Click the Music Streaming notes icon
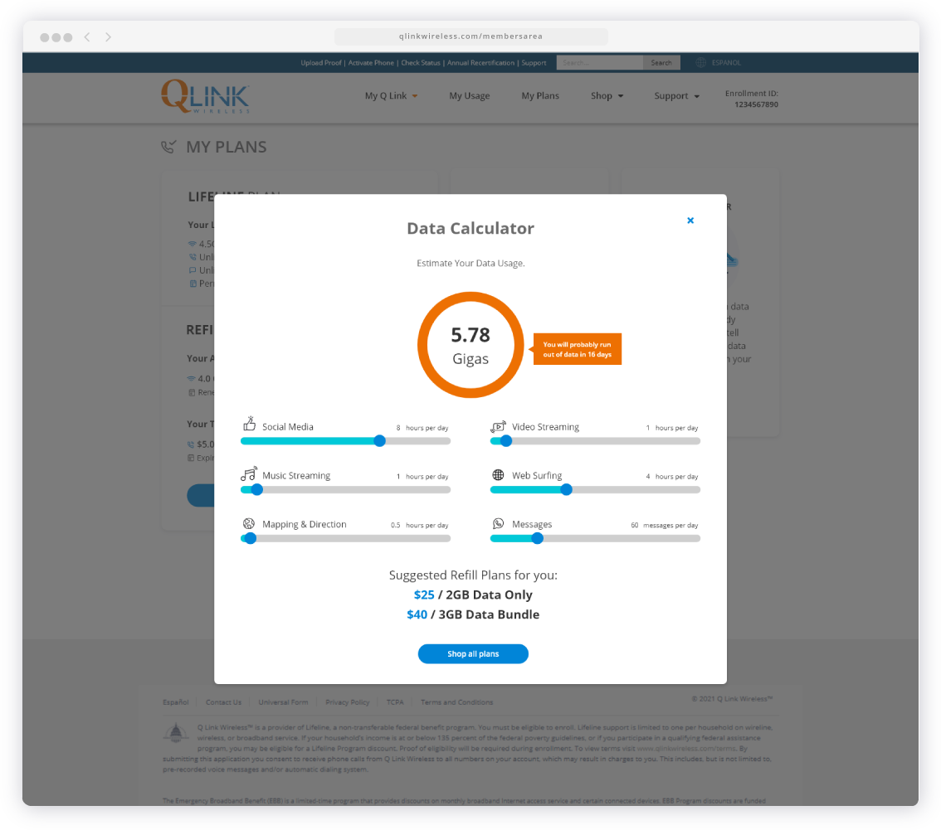 [x=249, y=473]
